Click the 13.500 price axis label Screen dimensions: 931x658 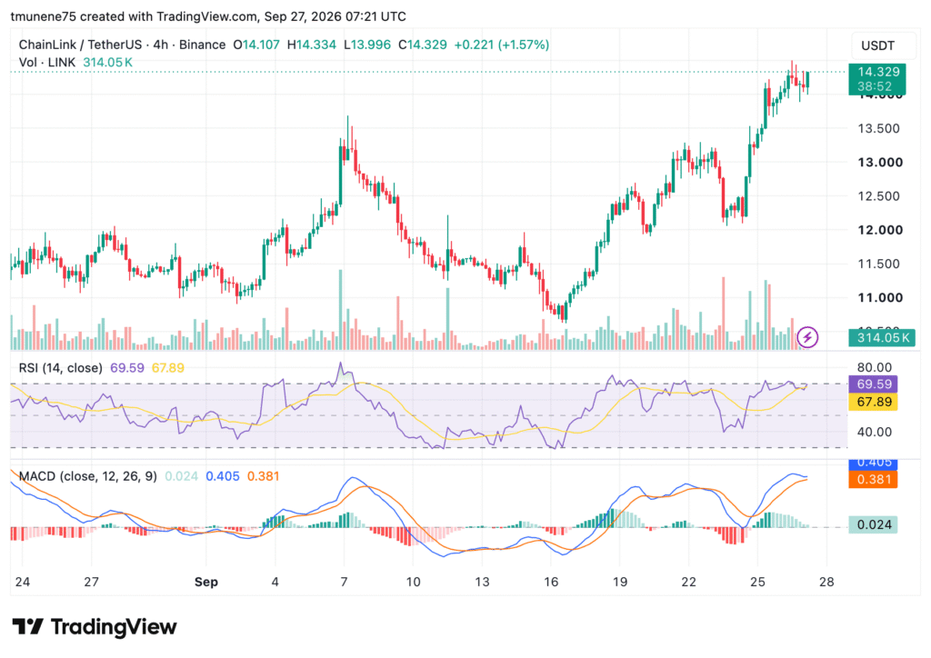pyautogui.click(x=879, y=129)
